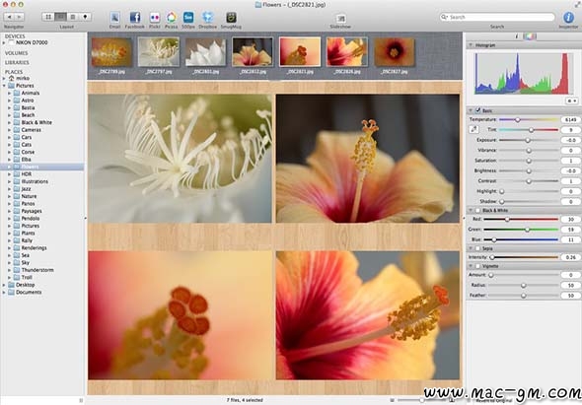
Task: Select the Sky folder
Action: click(x=26, y=262)
